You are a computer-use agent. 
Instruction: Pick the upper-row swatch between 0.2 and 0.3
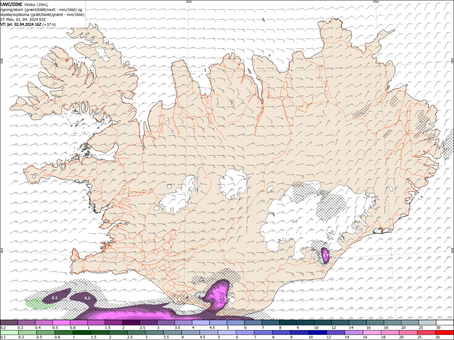pyautogui.click(x=9, y=323)
